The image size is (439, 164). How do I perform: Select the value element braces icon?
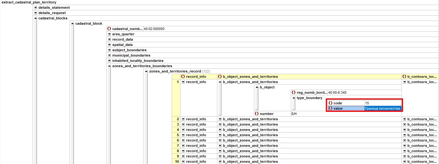tap(330, 108)
